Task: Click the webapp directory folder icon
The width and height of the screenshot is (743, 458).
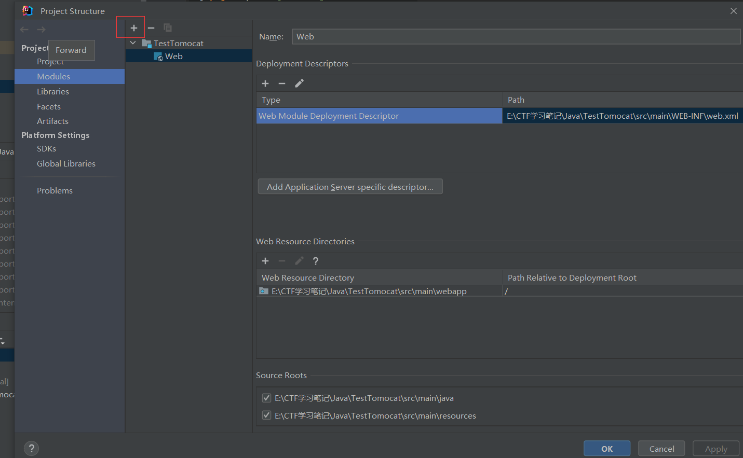Action: [x=264, y=291]
